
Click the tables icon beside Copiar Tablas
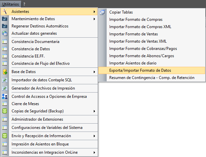[102, 12]
